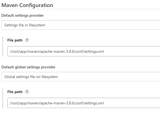This screenshot has height=113, width=160.
Task: Click dashed line beside first File path section
Action: [x=3, y=47]
